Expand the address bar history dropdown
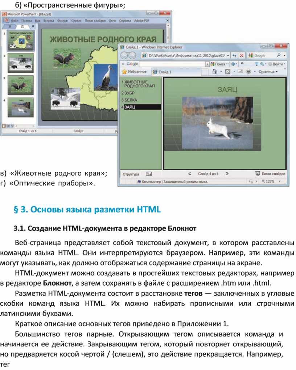This screenshot has width=296, height=370. (x=228, y=56)
